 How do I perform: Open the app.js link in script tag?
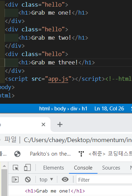58,79
